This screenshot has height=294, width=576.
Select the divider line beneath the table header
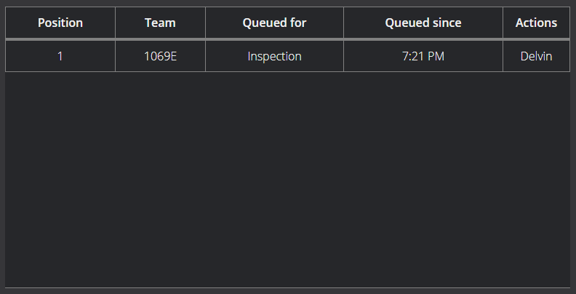(x=287, y=39)
